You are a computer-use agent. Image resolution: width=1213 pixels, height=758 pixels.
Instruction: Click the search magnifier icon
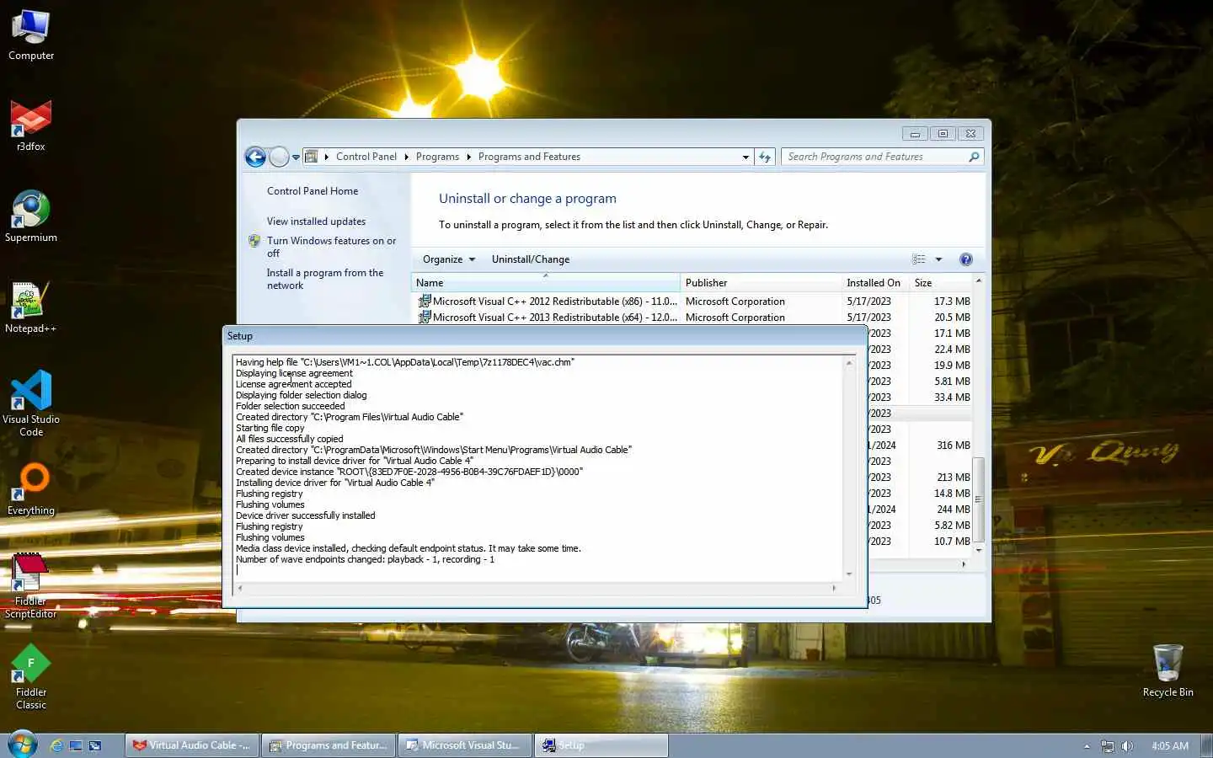coord(974,157)
